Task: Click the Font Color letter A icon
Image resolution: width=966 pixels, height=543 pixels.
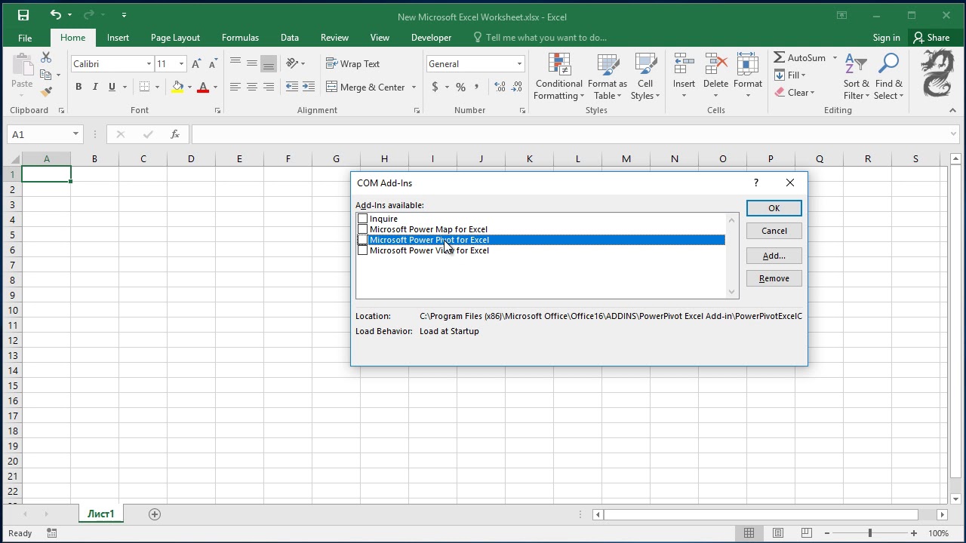Action: click(x=202, y=87)
